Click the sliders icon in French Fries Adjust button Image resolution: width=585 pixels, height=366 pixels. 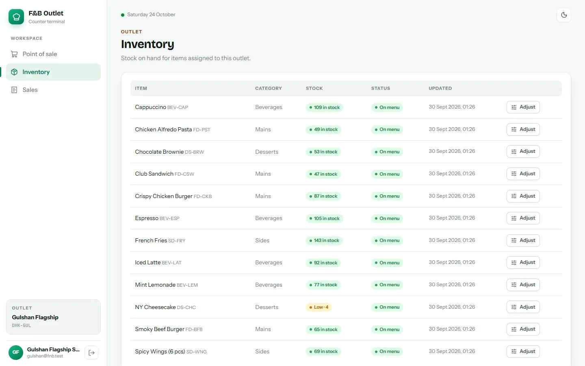pyautogui.click(x=514, y=241)
